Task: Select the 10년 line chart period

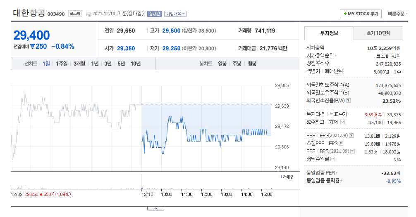Action: coord(136,64)
